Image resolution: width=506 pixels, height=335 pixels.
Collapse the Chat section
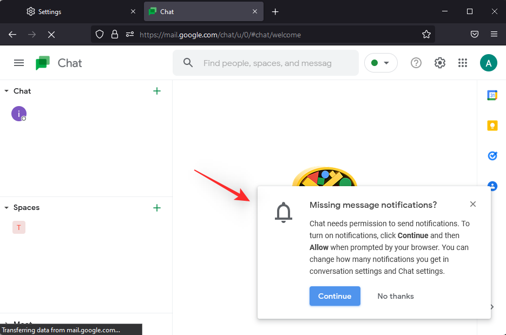(x=6, y=91)
